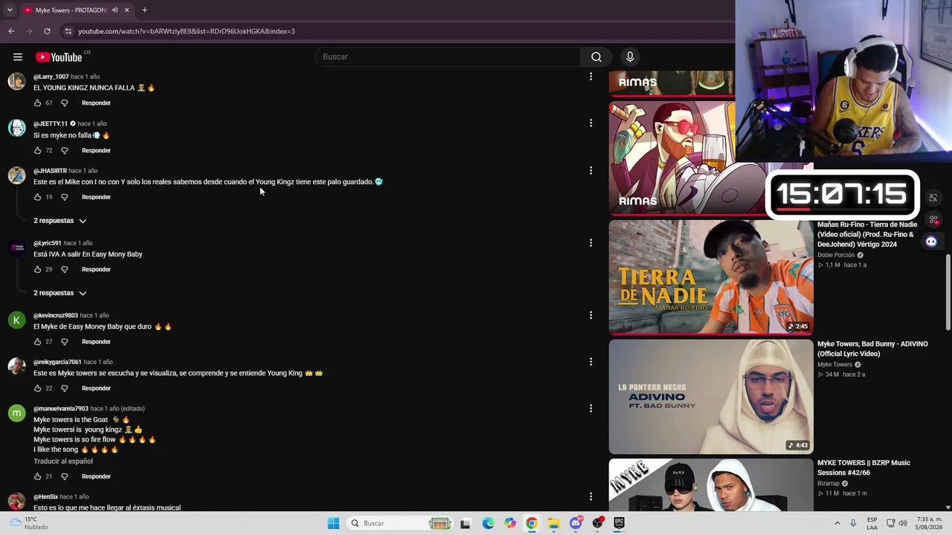Dislike the comment by @Lyric591

click(64, 270)
